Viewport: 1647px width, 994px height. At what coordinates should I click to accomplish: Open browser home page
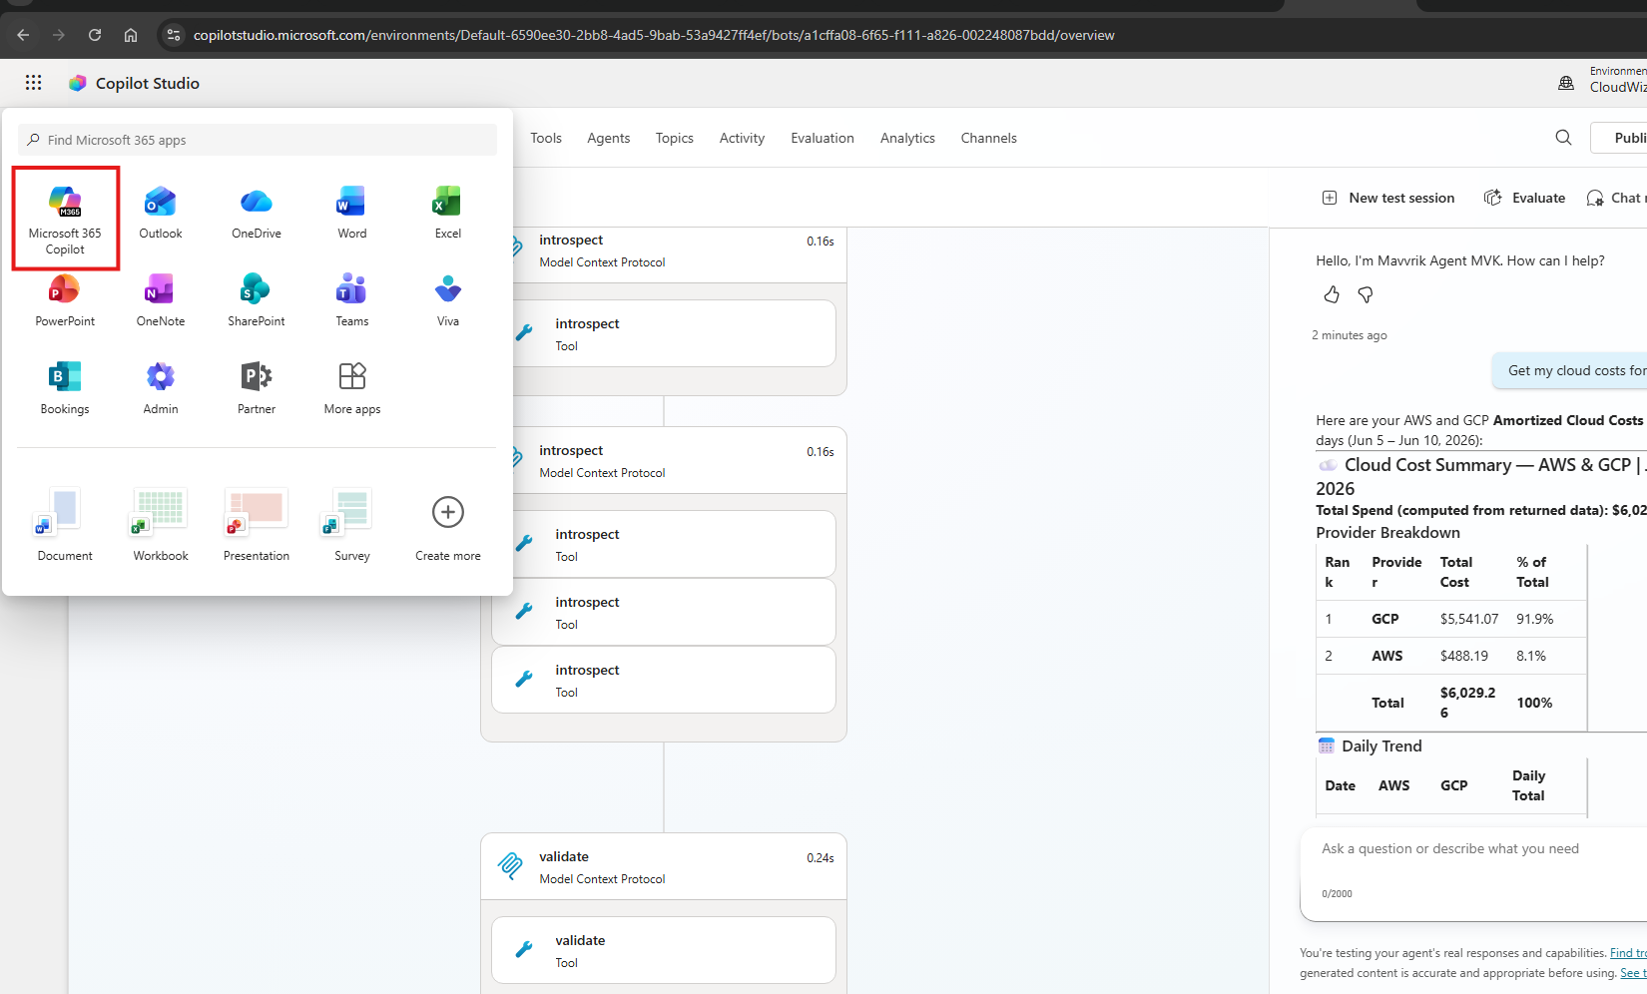point(131,35)
